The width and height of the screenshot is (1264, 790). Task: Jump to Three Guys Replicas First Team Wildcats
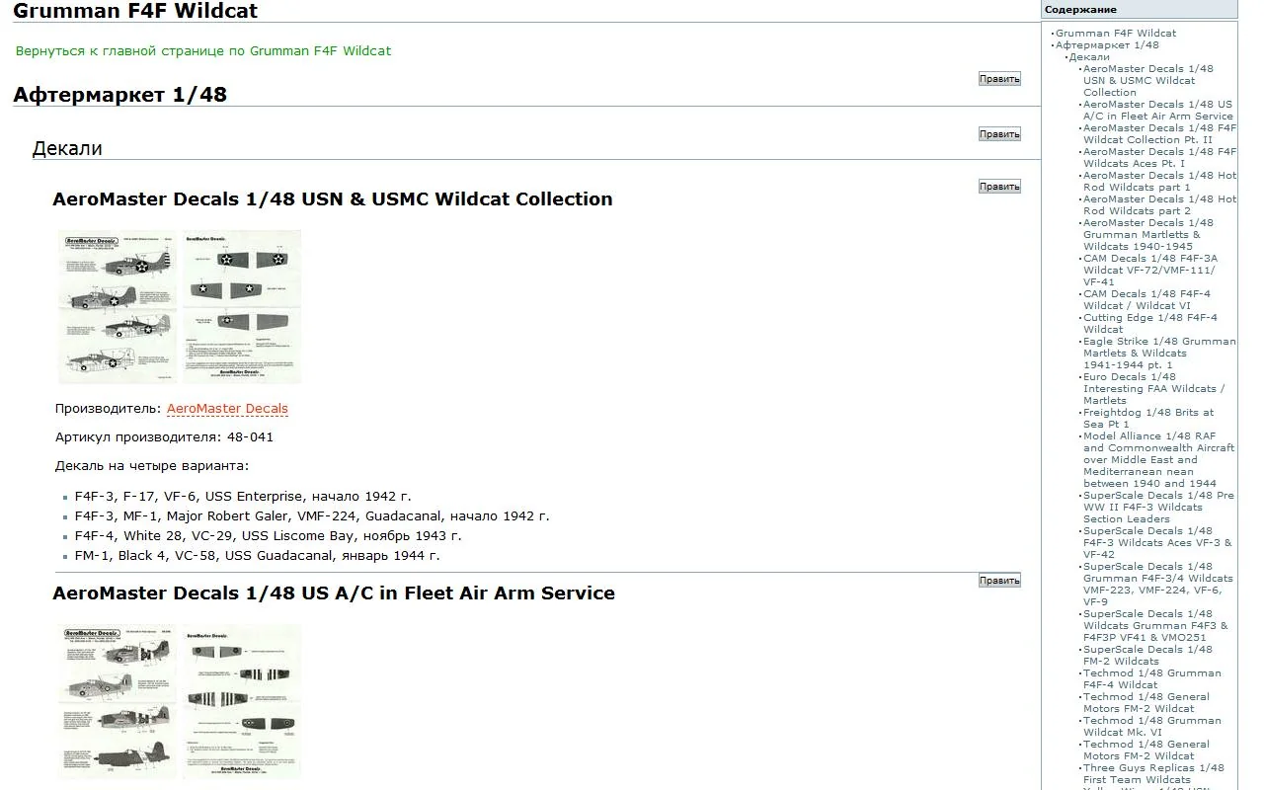pyautogui.click(x=1152, y=774)
